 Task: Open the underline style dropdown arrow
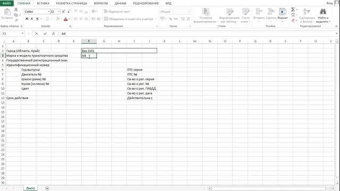click(x=41, y=19)
